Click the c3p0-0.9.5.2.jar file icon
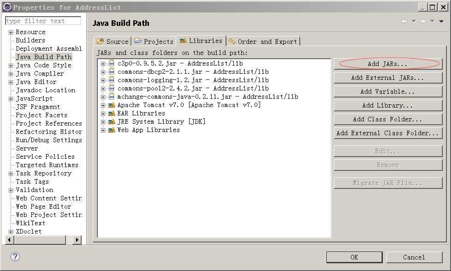Viewport: 451px width, 271px height. click(x=112, y=64)
